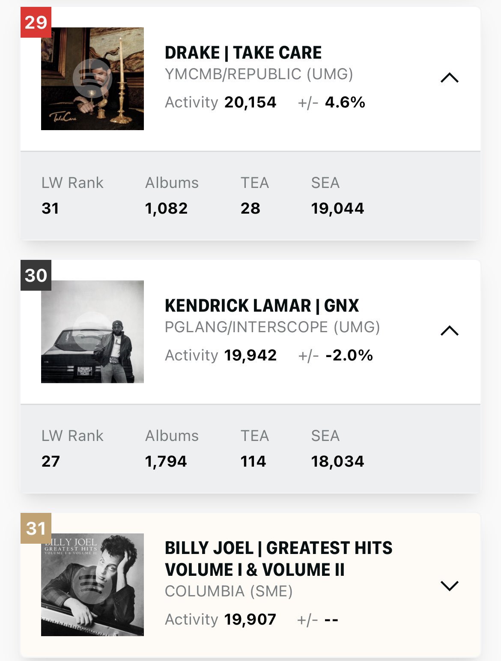Viewport: 501px width, 661px height.
Task: Play Billy Joel Greatest Hits Spotify icon
Action: tap(92, 585)
